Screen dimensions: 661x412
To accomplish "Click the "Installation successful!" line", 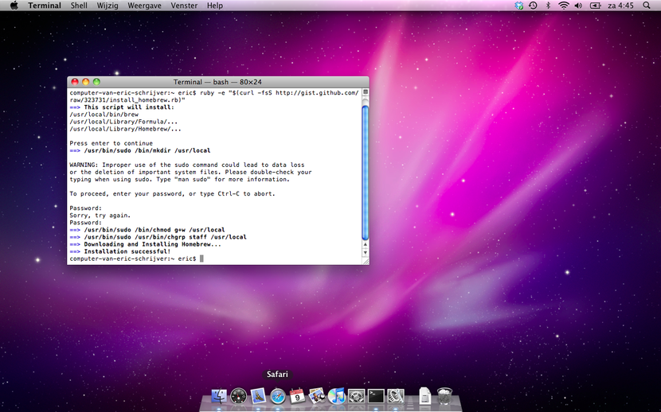I will tap(119, 251).
